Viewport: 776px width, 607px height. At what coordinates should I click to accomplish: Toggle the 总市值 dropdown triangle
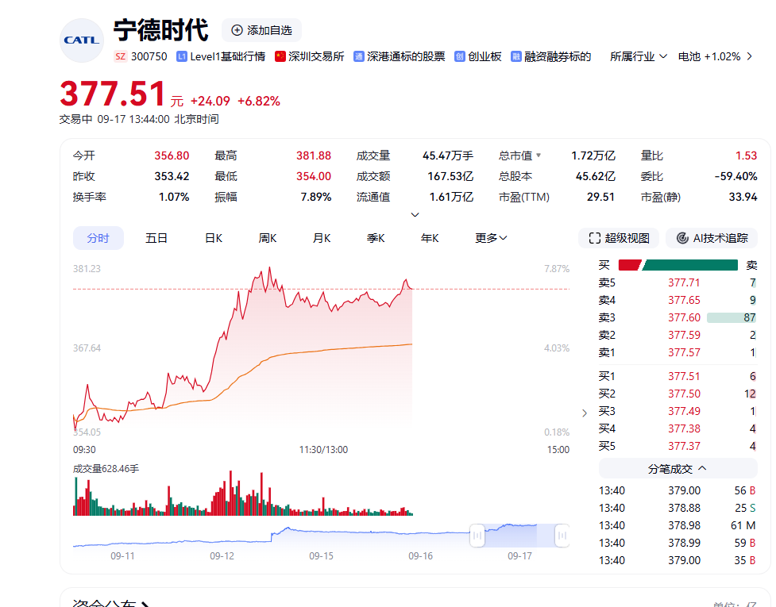539,156
